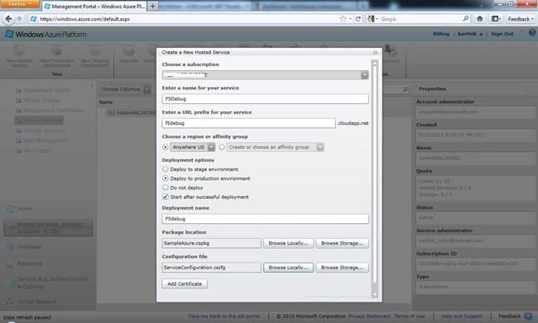Click the dialog vertical scrollbar

pyautogui.click(x=375, y=174)
